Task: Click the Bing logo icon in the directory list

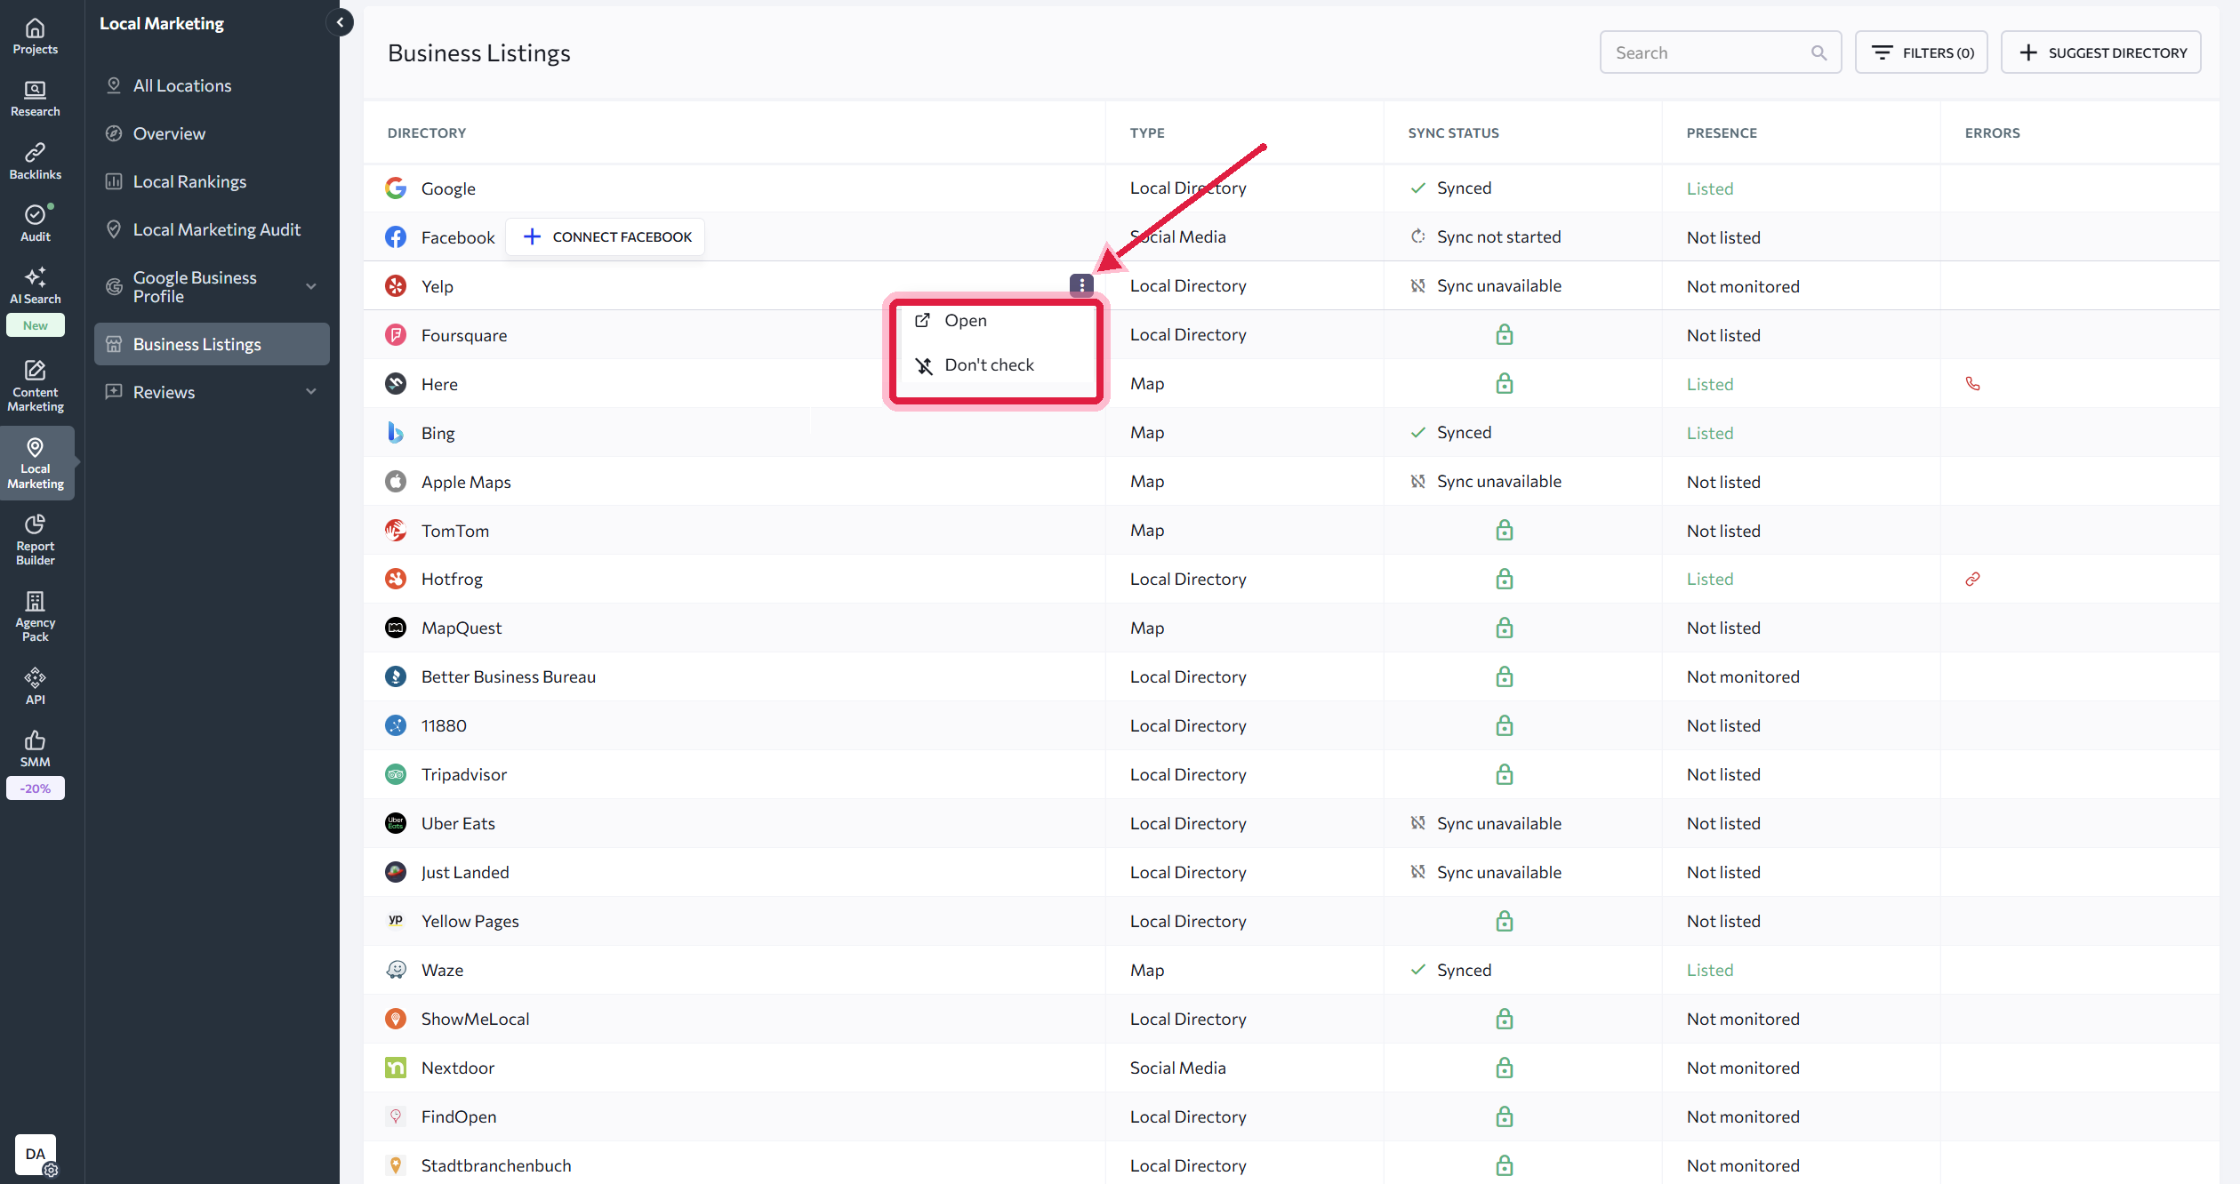Action: [396, 432]
